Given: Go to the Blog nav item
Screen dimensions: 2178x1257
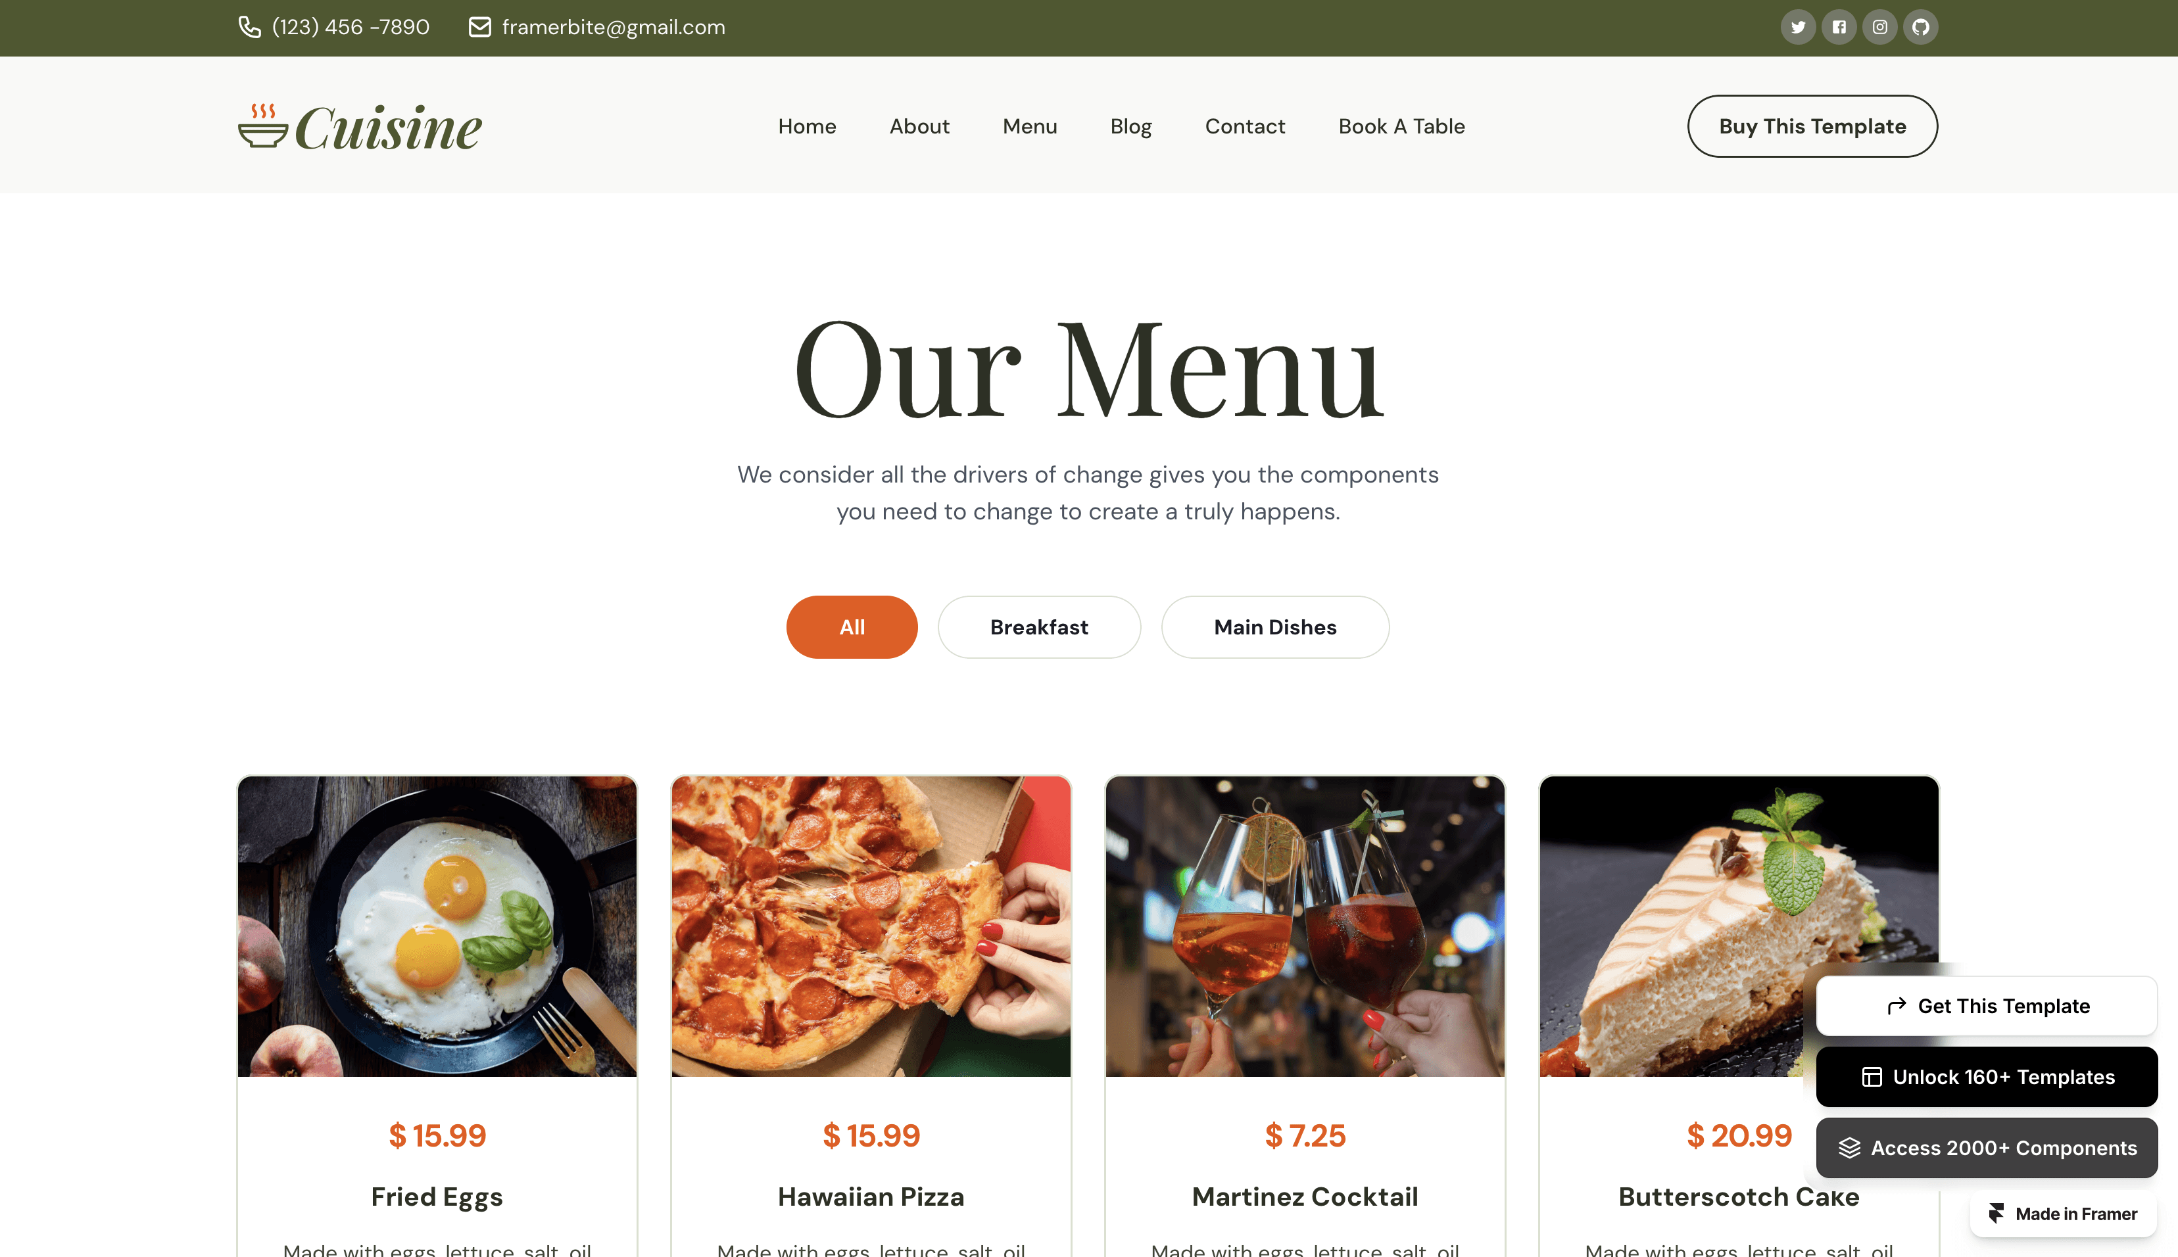Looking at the screenshot, I should pyautogui.click(x=1130, y=126).
